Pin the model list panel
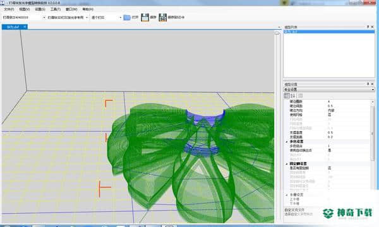This screenshot has width=379, height=227. pos(368,26)
